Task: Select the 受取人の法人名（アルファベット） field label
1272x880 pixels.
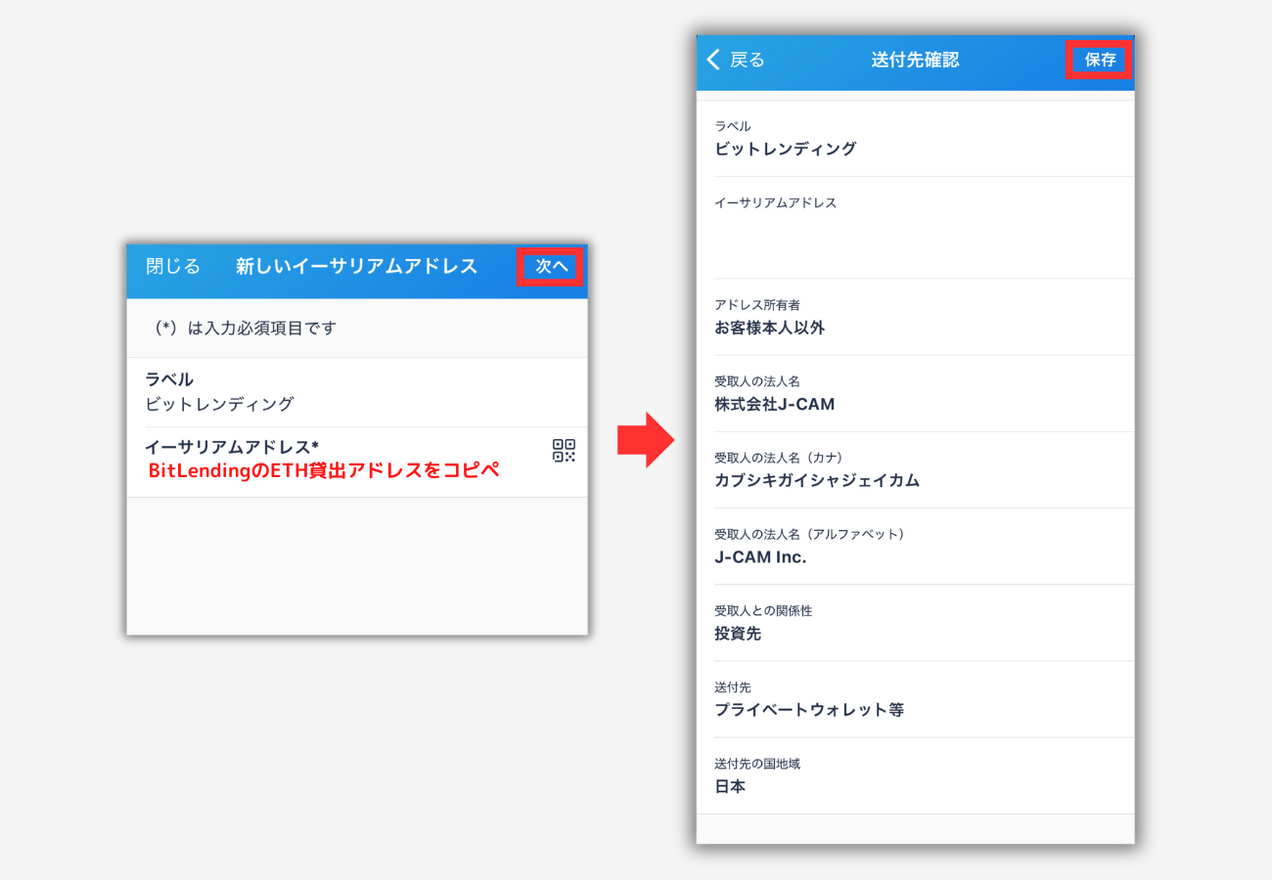Action: pos(810,534)
